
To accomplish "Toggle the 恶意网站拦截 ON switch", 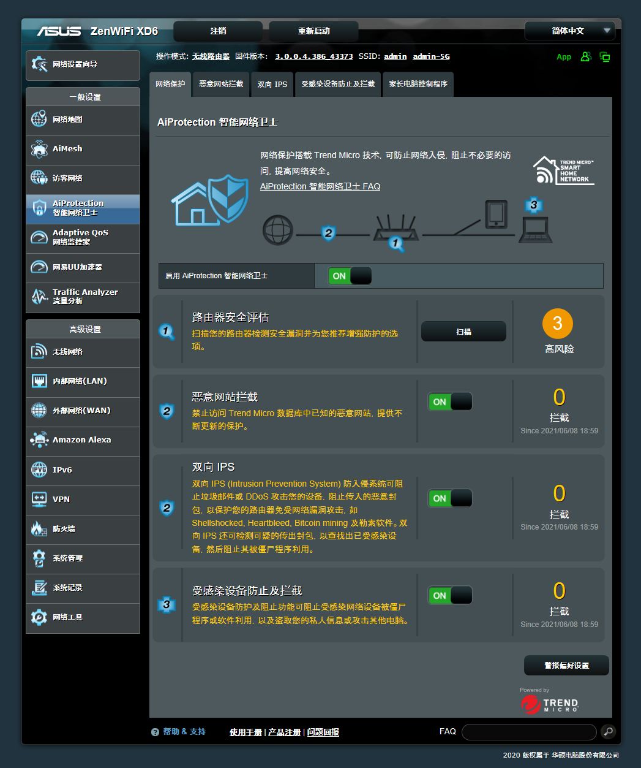I will click(450, 401).
